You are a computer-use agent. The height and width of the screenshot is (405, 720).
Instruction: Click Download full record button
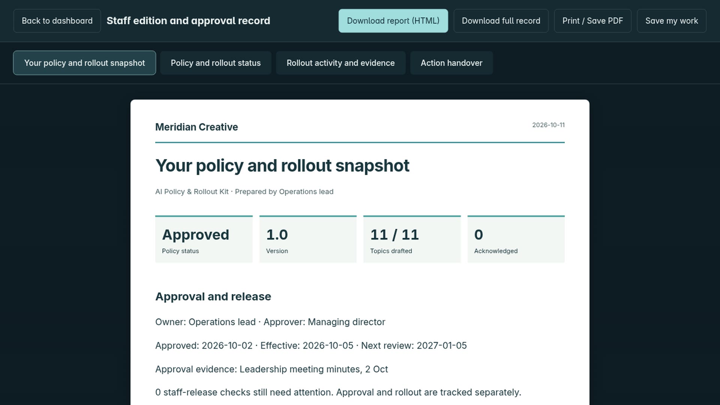(501, 21)
